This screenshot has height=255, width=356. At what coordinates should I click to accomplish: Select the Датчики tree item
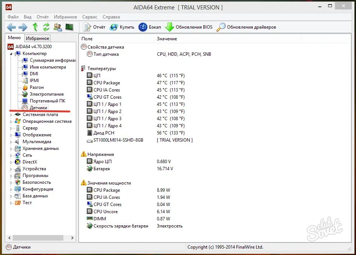tap(35, 108)
